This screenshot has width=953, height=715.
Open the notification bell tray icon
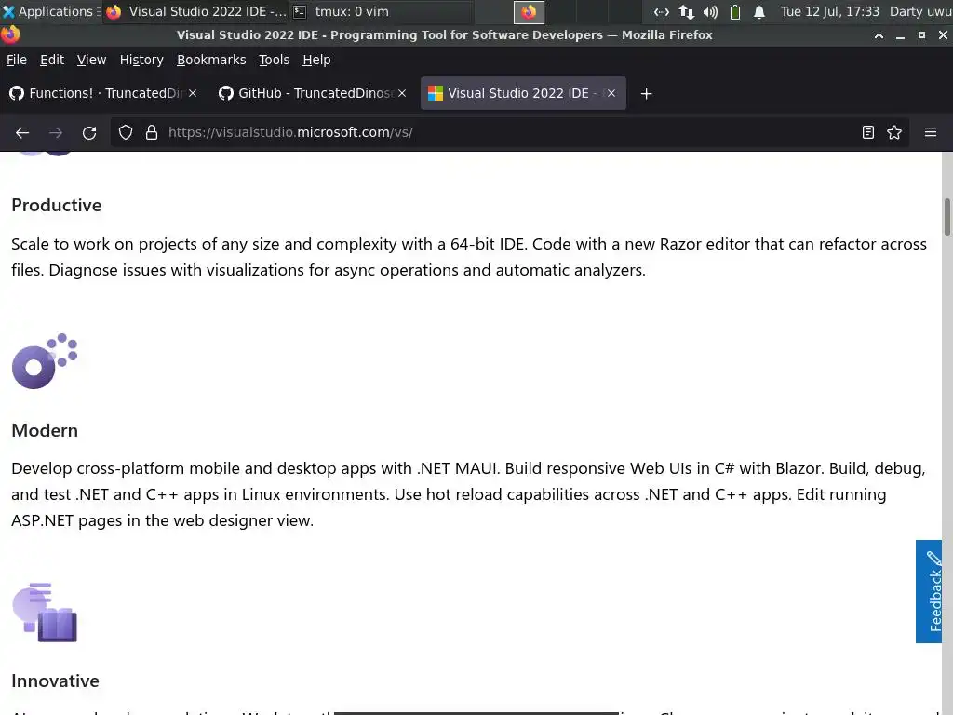(759, 11)
